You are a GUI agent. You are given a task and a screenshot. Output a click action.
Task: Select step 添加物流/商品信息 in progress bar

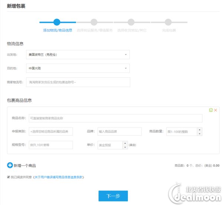tap(58, 30)
